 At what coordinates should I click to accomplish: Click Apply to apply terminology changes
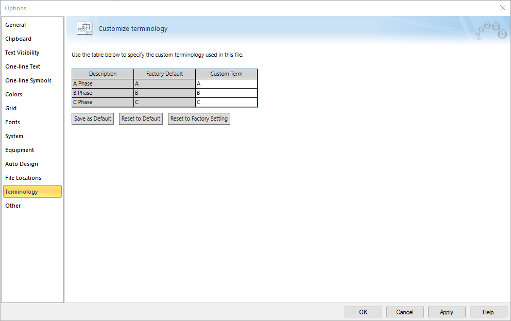446,312
